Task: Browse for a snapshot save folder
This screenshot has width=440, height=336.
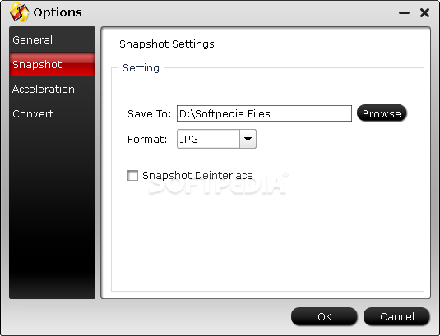Action: pos(382,113)
